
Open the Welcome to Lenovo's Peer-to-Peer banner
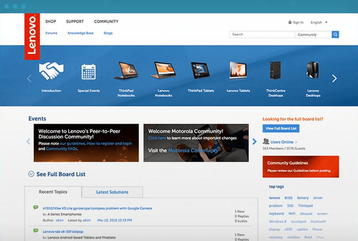[x=86, y=143]
